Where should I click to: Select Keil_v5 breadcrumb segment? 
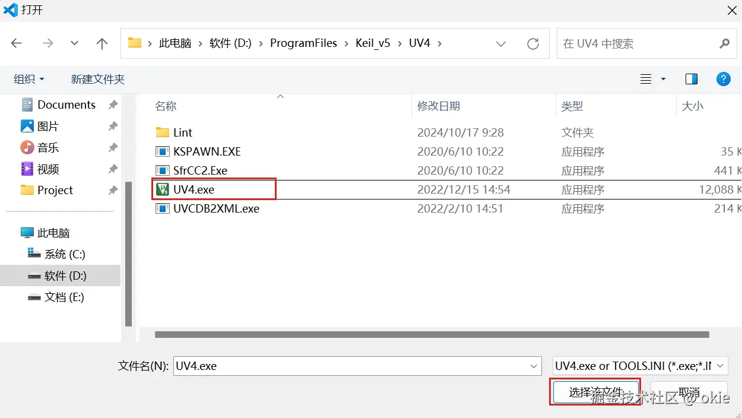click(373, 43)
